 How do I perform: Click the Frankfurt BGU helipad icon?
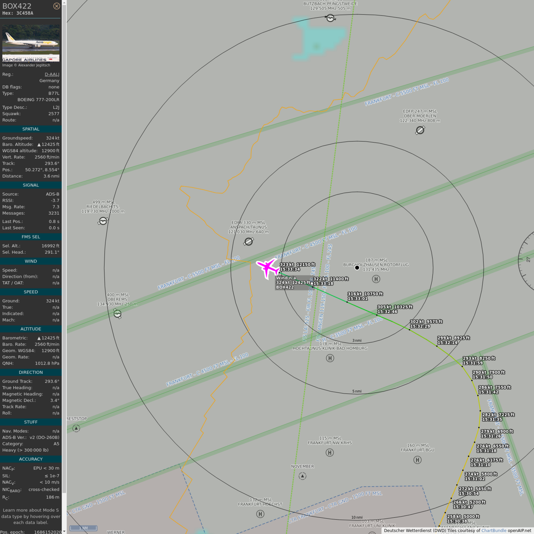(418, 460)
